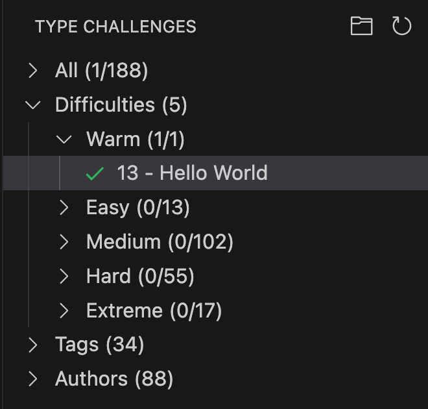Select the Medium (0/102) category label

(x=160, y=242)
